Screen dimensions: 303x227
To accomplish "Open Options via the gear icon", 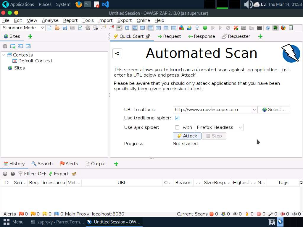I will [88, 28].
